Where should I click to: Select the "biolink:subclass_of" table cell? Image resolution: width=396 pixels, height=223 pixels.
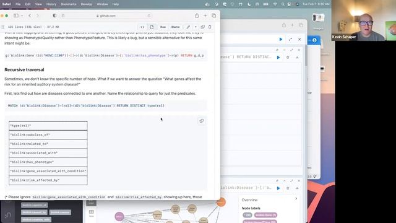pos(48,135)
